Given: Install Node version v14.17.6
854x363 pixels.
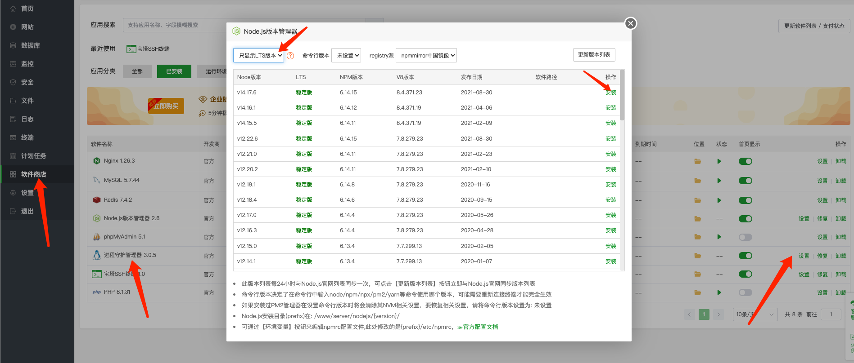Looking at the screenshot, I should (x=610, y=93).
